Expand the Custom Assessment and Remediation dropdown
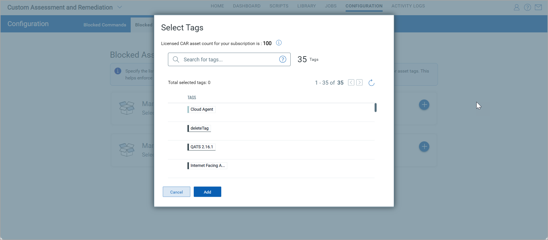This screenshot has width=548, height=240. (120, 7)
